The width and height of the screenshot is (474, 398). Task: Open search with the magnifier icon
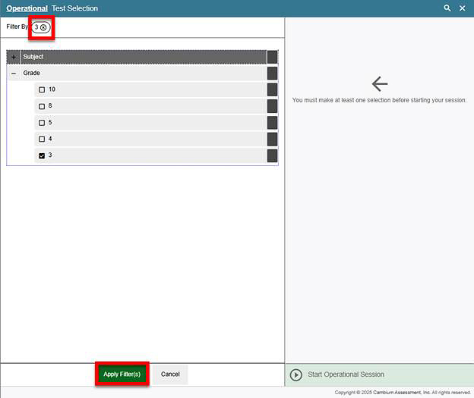pos(447,8)
